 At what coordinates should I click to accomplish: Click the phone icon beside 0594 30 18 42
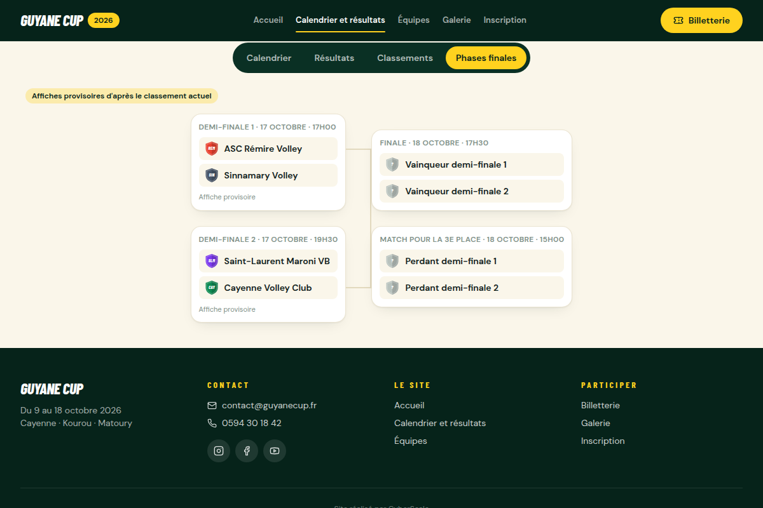pos(212,423)
